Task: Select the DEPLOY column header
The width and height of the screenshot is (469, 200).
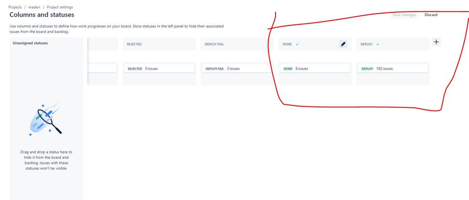Action: coord(393,44)
